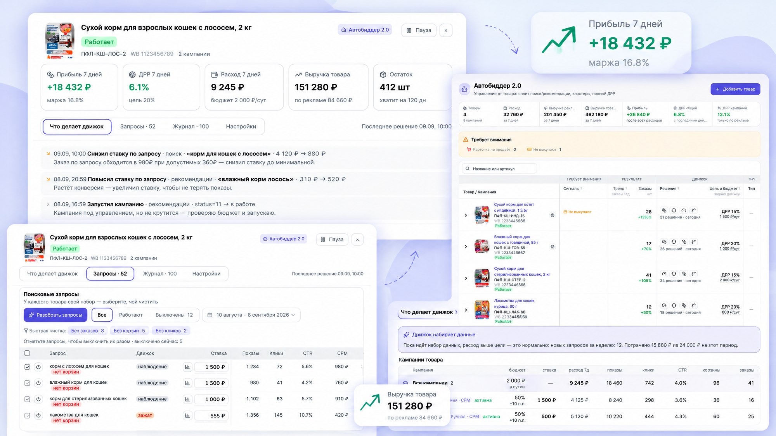The height and width of the screenshot is (436, 776).
Task: Open date range "10 августа – 8 сентября 2026" dropdown
Action: click(251, 315)
